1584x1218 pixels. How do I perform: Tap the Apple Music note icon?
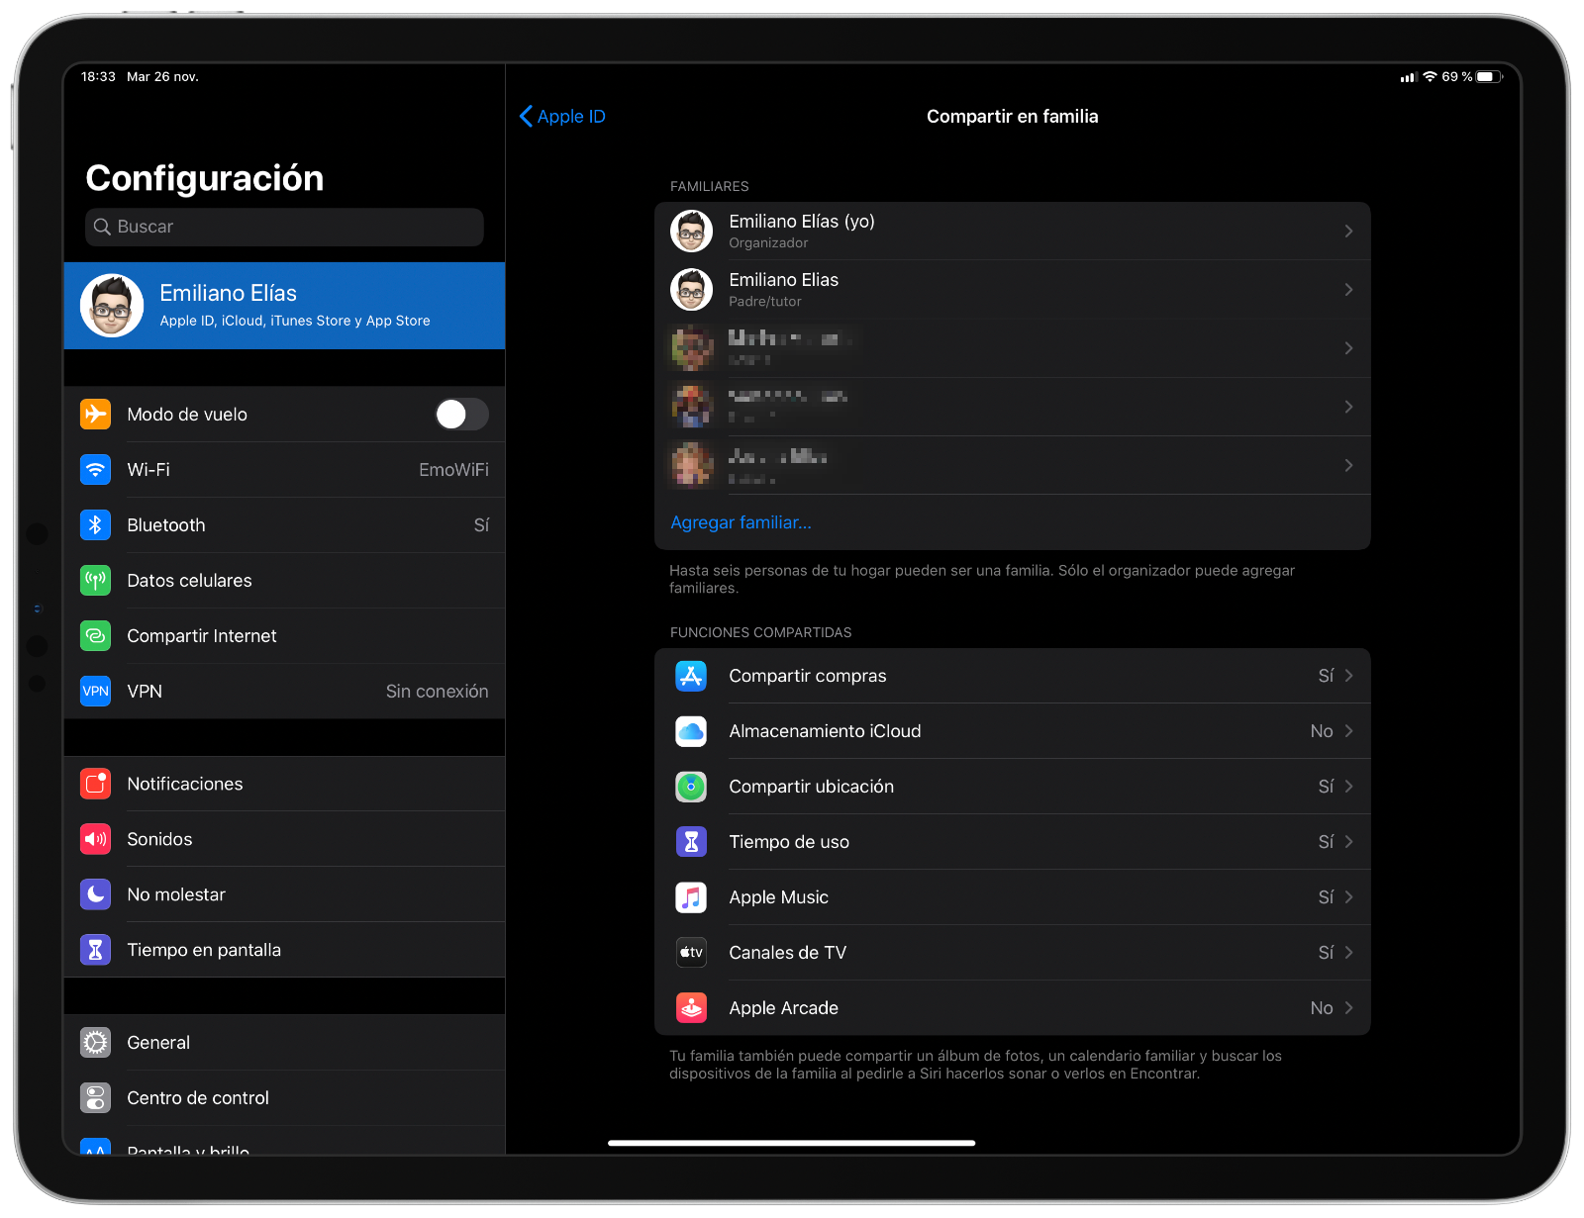point(691,897)
